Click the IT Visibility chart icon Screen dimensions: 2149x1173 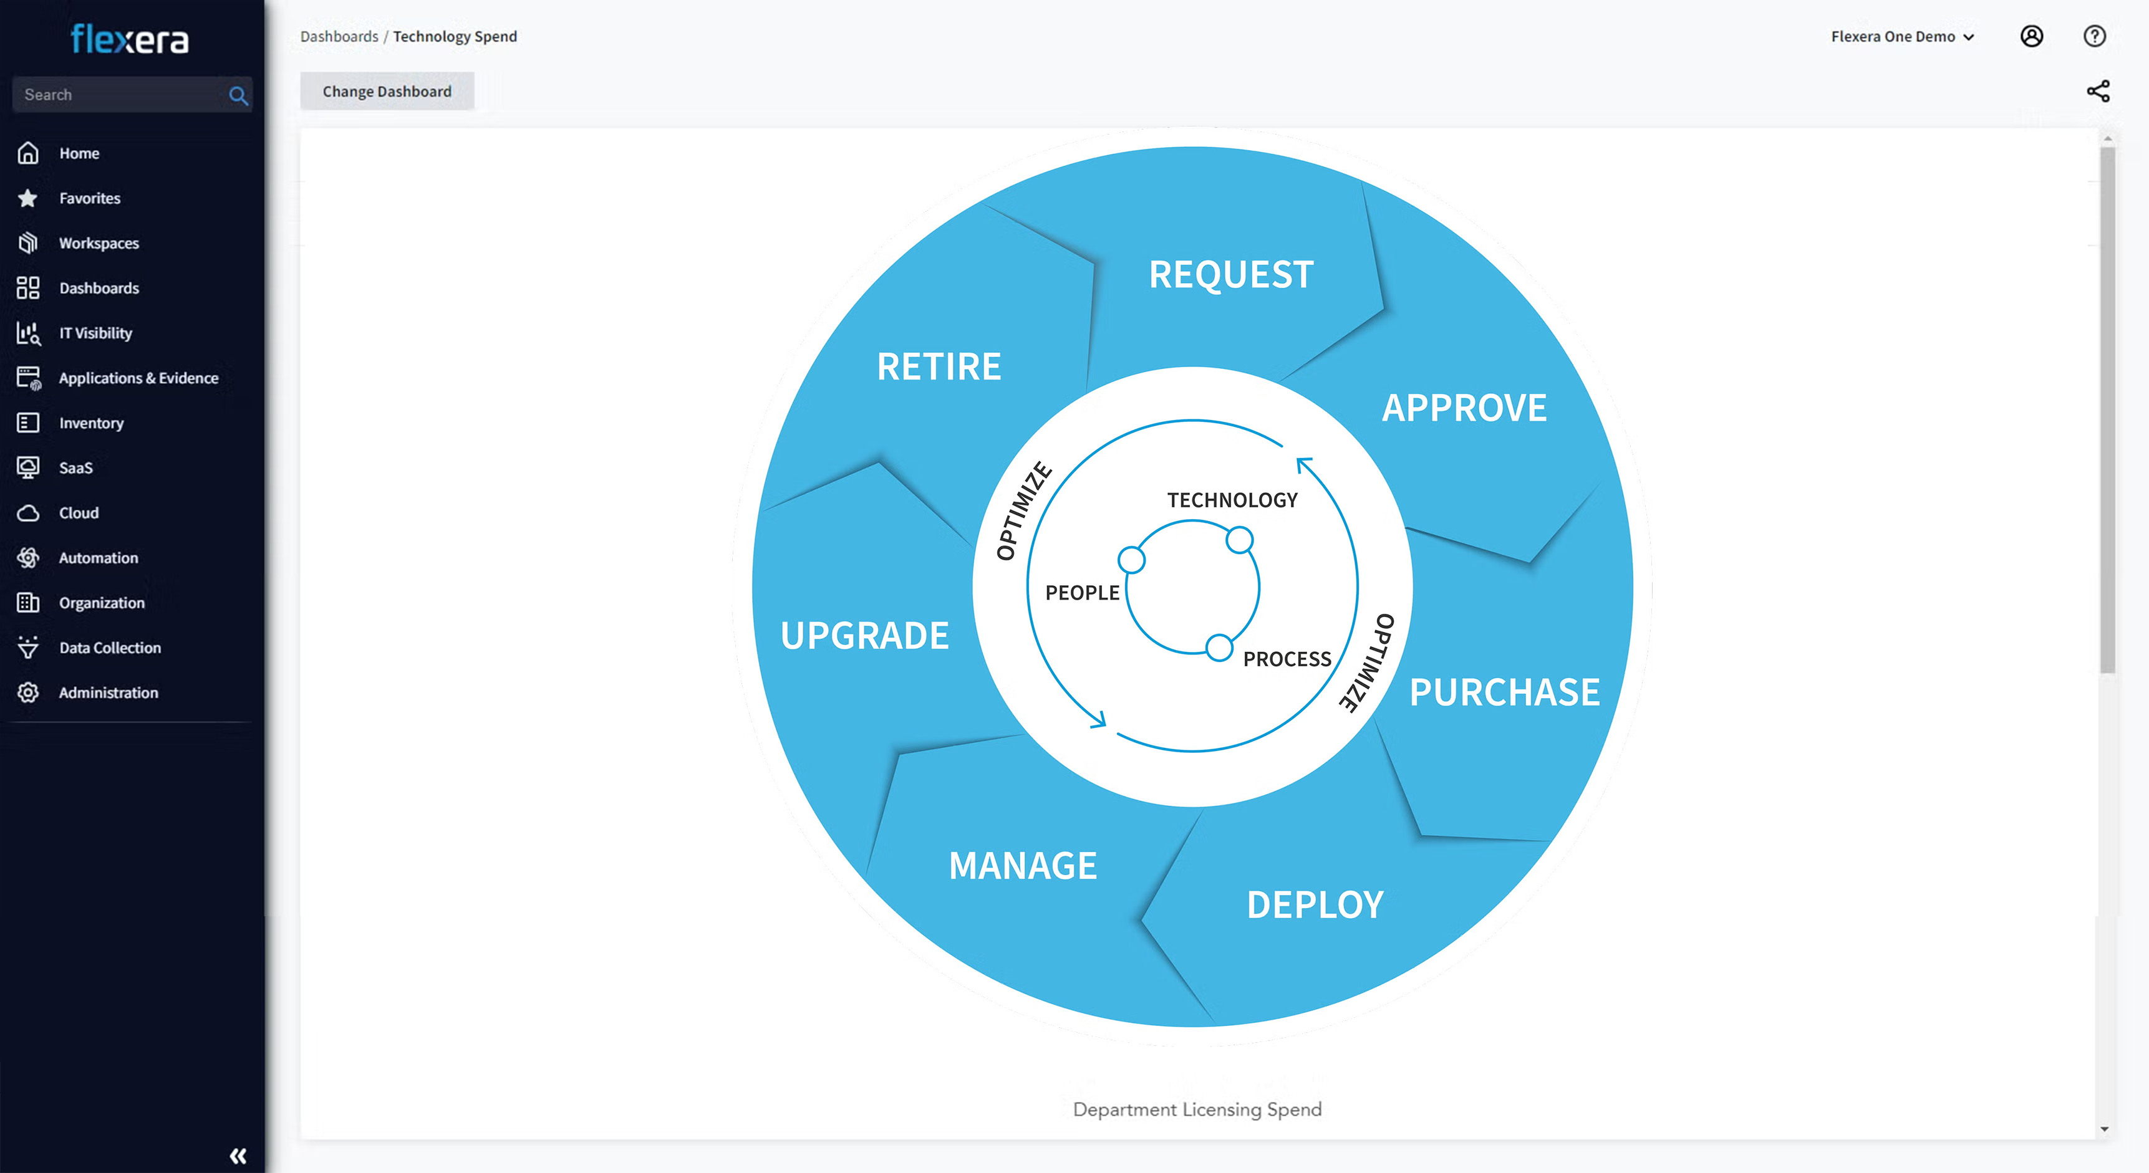(28, 333)
